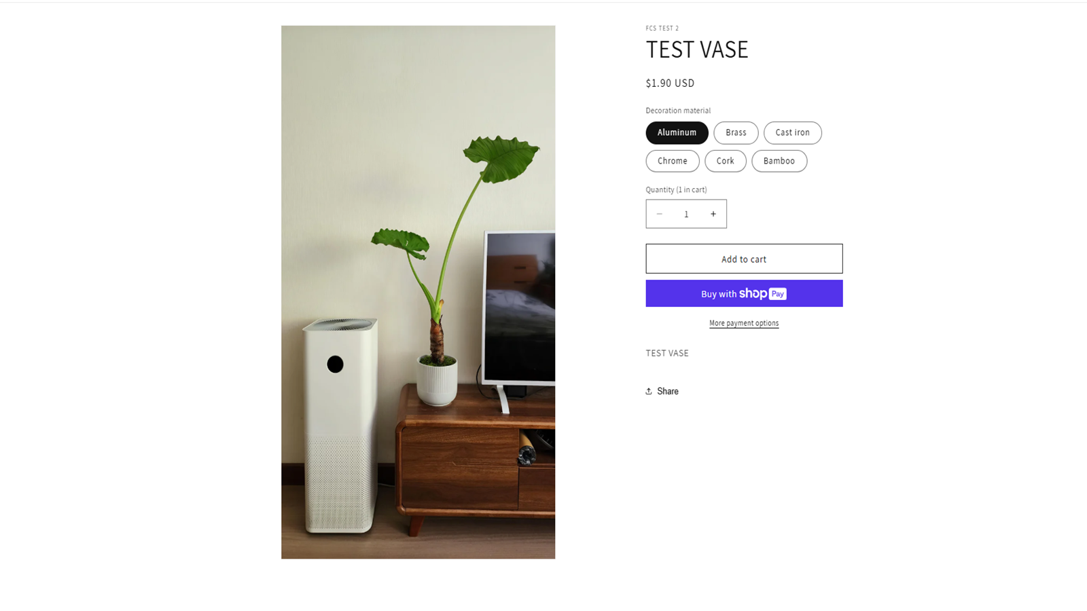Click the TEST VASE description text
Image resolution: width=1087 pixels, height=611 pixels.
click(x=667, y=353)
